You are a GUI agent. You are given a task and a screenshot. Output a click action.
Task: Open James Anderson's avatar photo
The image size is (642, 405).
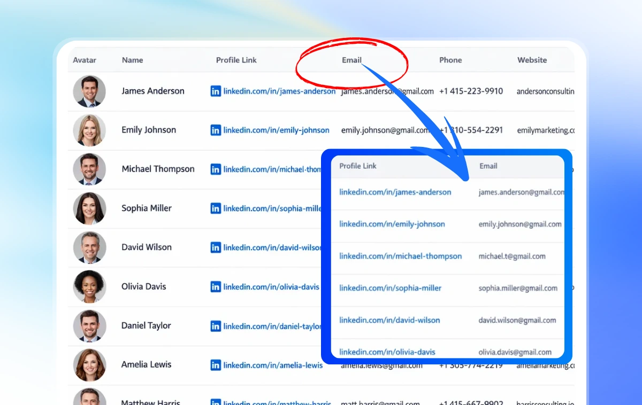89,91
